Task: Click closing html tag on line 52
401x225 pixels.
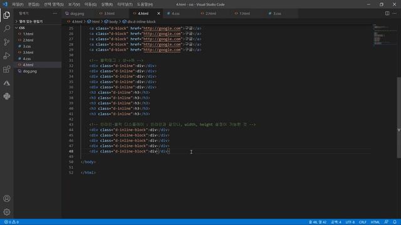Action: pyautogui.click(x=88, y=172)
